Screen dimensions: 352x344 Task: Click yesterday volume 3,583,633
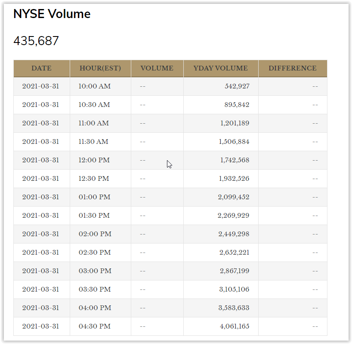click(234, 307)
